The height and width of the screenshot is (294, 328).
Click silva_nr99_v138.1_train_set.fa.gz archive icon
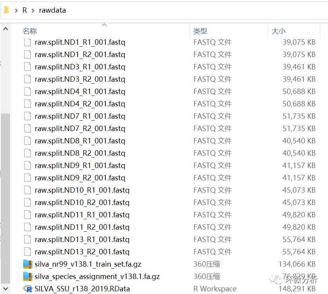click(x=28, y=264)
